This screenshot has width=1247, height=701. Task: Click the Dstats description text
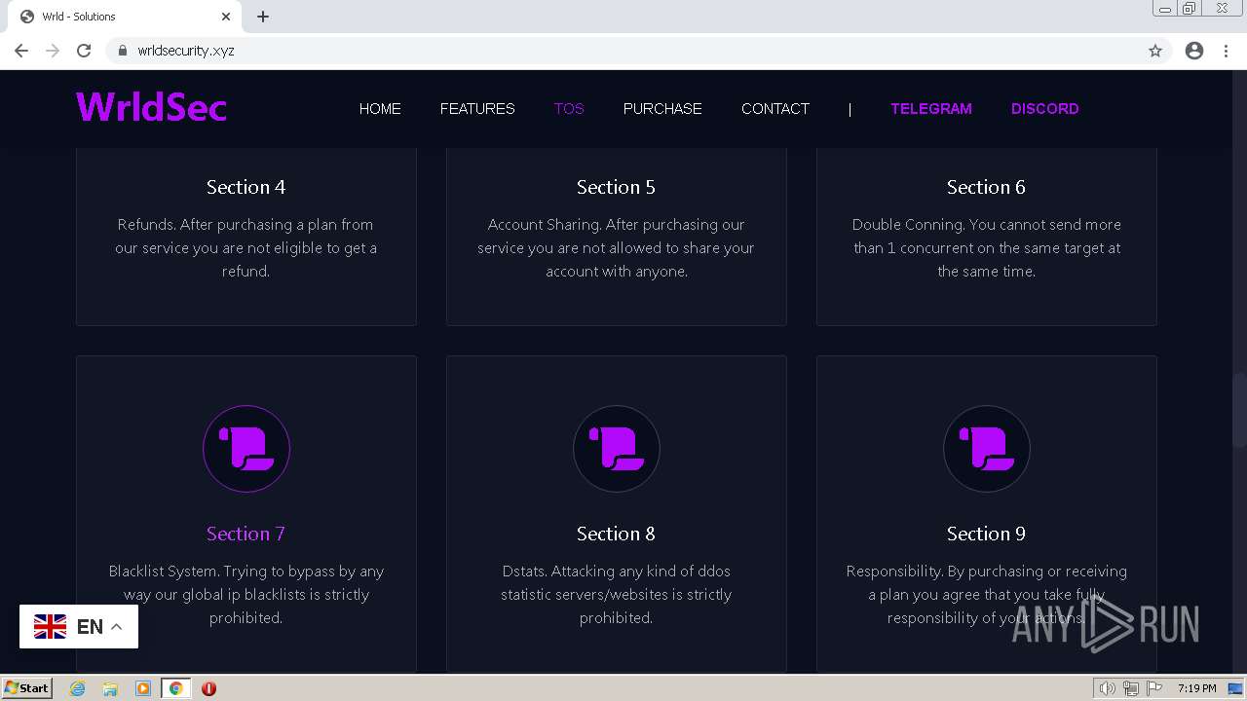[616, 595]
